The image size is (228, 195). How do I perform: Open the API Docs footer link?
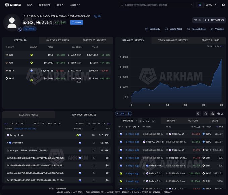[x=78, y=192]
